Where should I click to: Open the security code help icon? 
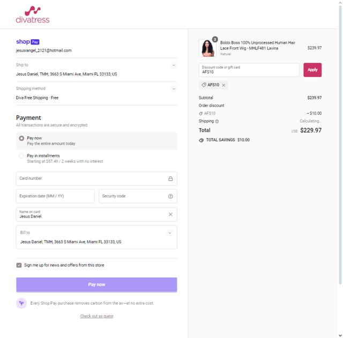[170, 196]
